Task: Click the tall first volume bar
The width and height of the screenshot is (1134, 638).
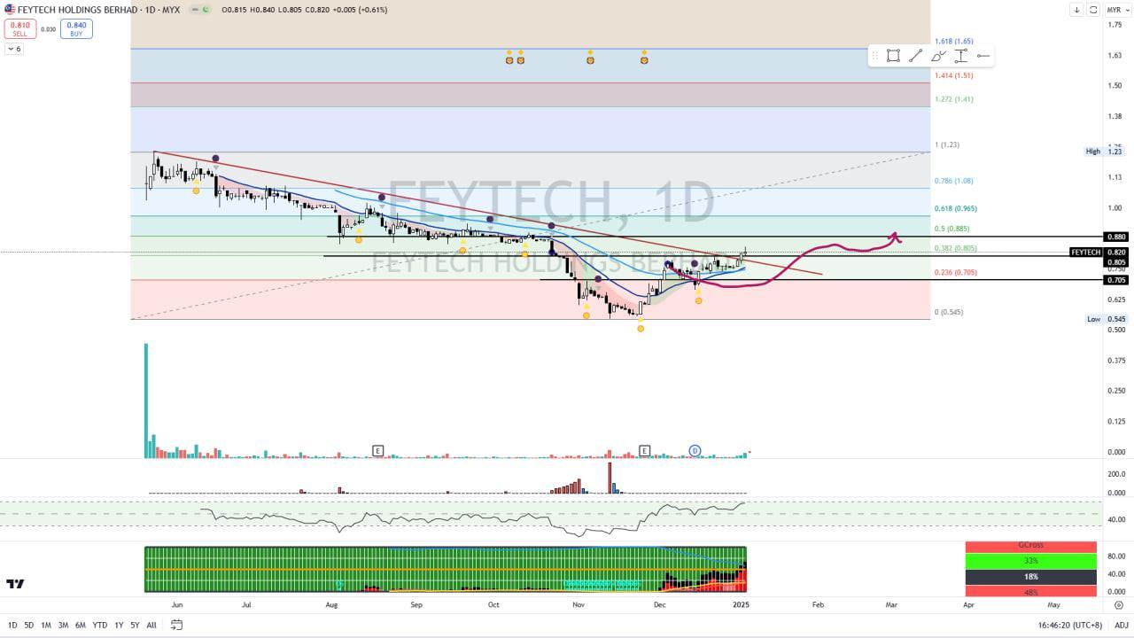Action: tap(146, 401)
